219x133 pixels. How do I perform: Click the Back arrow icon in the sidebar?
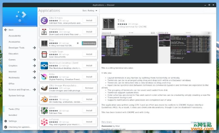click(x=6, y=30)
